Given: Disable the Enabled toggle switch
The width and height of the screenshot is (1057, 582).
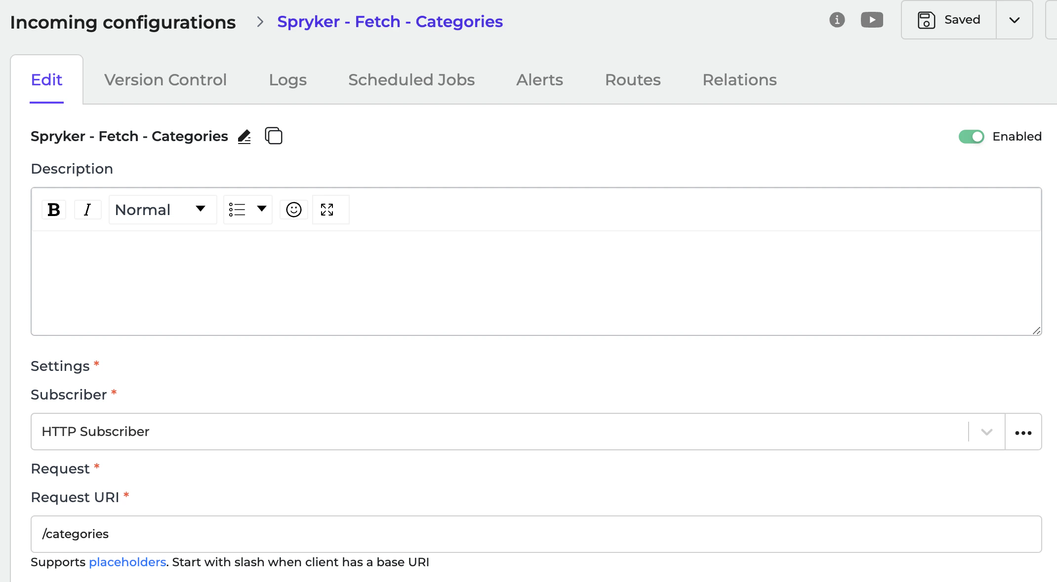Looking at the screenshot, I should pos(971,137).
